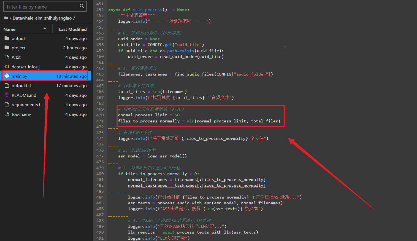Click the A.txt file icon
The height and width of the screenshot is (241, 417).
click(x=7, y=57)
